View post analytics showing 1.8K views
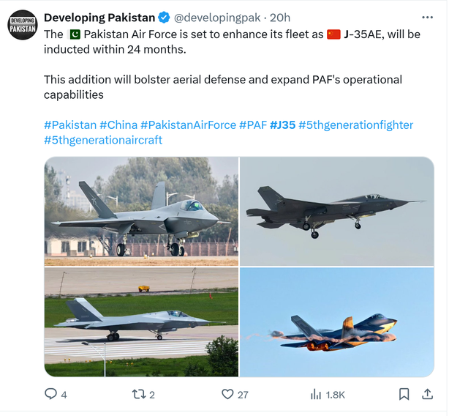This screenshot has width=468, height=416. point(317,394)
